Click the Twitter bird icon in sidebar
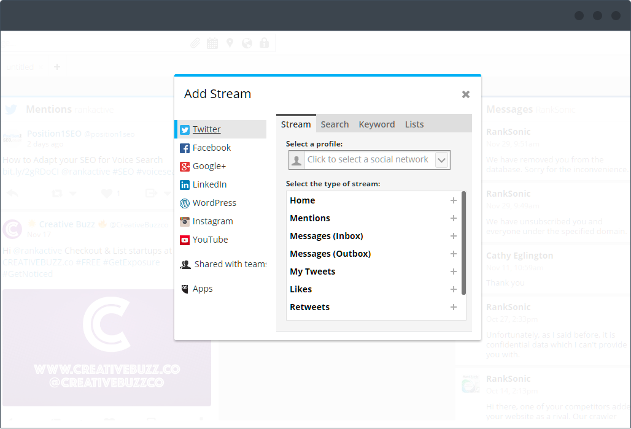 click(185, 130)
